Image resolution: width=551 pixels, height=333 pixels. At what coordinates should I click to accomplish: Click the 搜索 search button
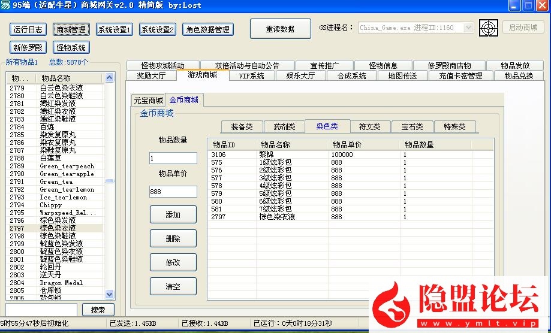[x=98, y=310]
